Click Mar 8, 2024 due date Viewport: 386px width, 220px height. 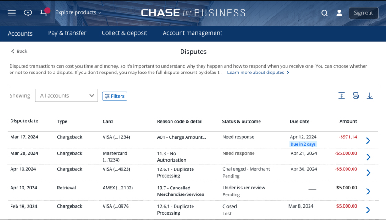[301, 206]
